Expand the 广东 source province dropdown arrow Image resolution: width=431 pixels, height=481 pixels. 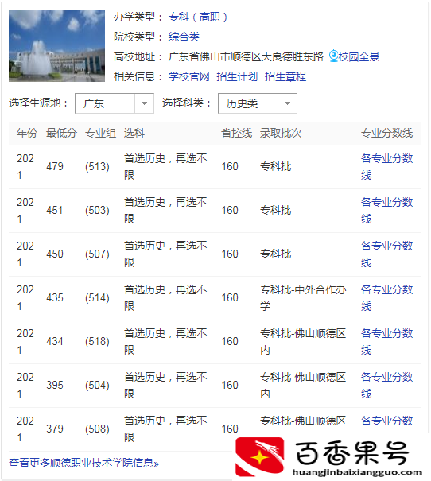tap(144, 103)
